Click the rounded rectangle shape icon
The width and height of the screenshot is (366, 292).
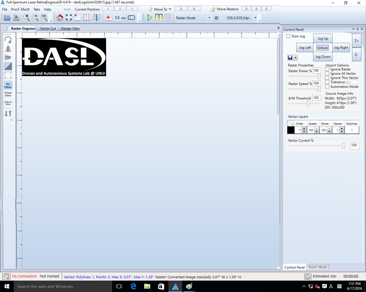(x=132, y=18)
